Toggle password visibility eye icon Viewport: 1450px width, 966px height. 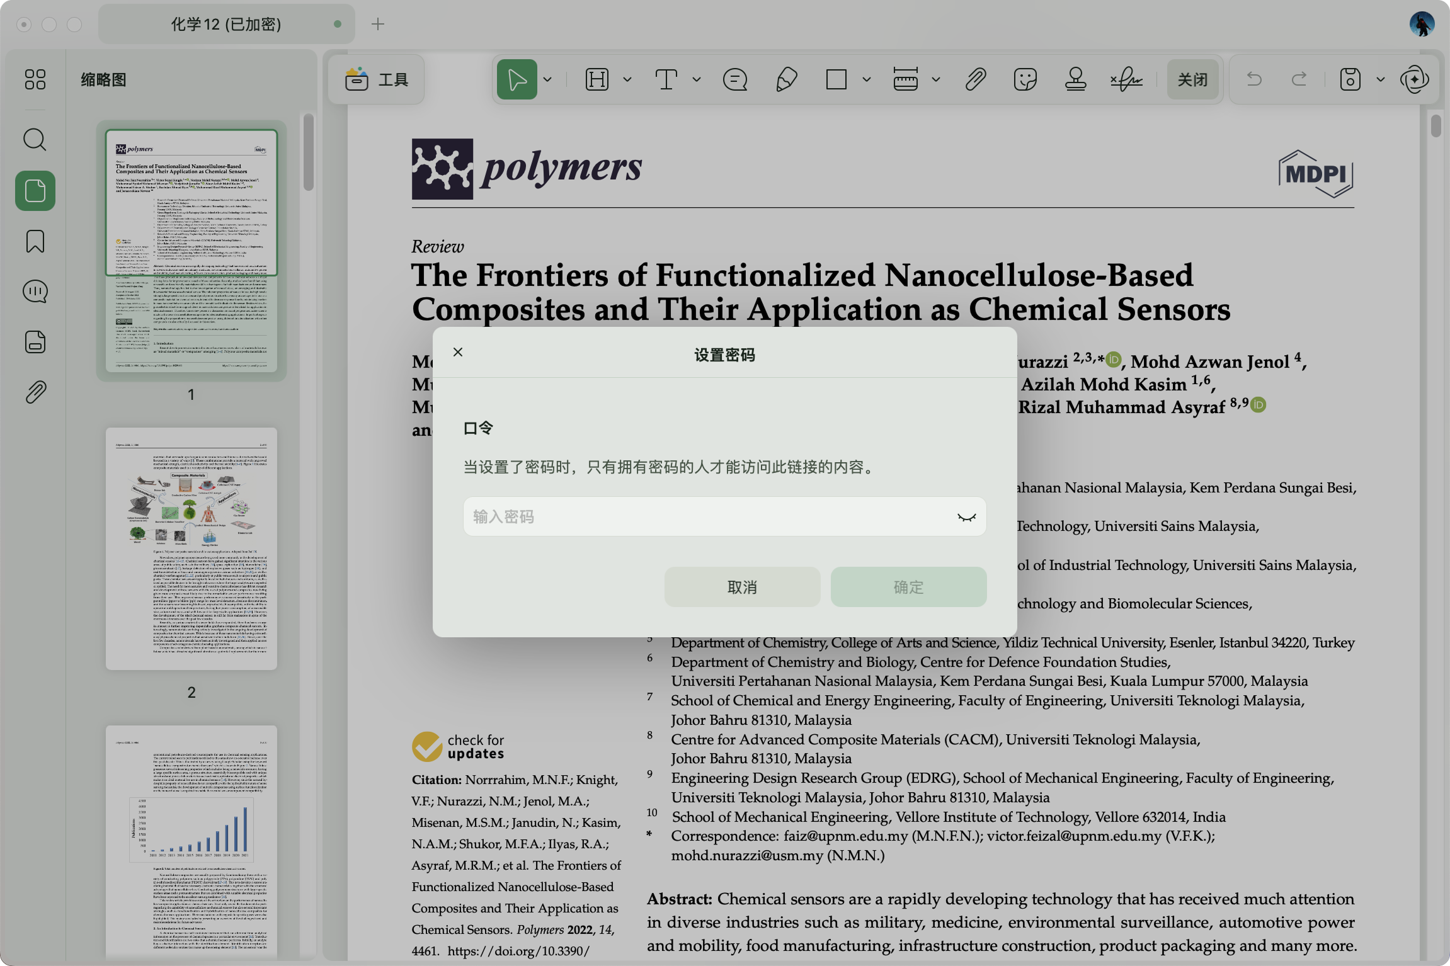point(966,517)
